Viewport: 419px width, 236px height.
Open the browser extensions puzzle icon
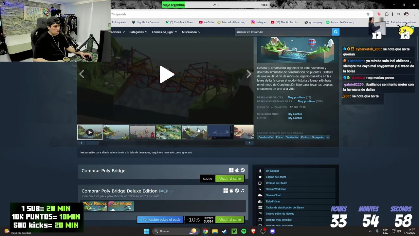(387, 14)
